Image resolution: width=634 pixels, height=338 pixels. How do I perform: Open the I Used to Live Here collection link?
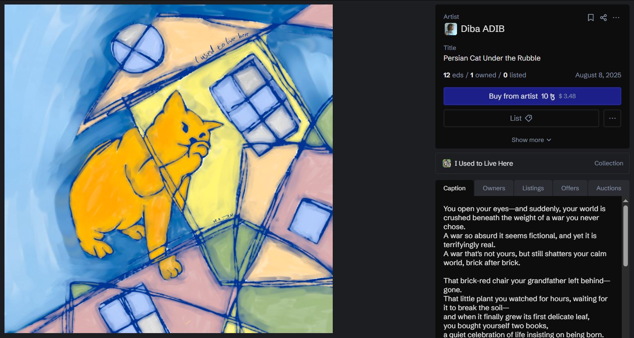tap(484, 163)
